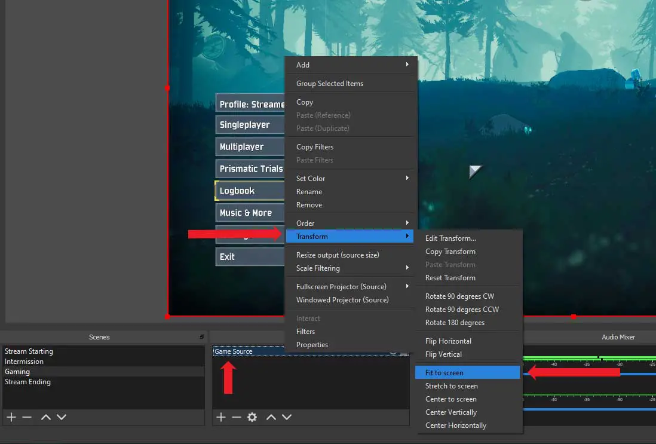Select Rotate 90 degrees CCW
Image resolution: width=656 pixels, height=444 pixels.
[468, 310]
